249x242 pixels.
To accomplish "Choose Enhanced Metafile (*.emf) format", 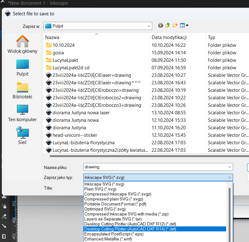I will point(155,239).
